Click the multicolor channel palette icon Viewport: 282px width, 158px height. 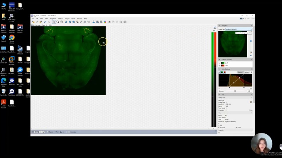pos(105,22)
